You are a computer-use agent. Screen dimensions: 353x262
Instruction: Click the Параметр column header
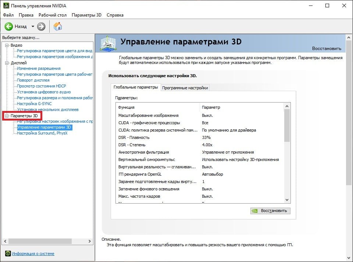click(x=242, y=107)
